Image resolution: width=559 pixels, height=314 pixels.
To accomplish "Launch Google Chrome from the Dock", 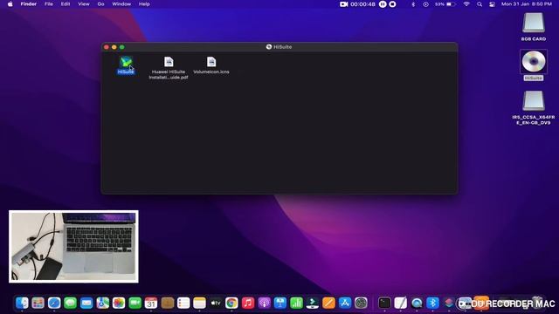I will [x=231, y=303].
